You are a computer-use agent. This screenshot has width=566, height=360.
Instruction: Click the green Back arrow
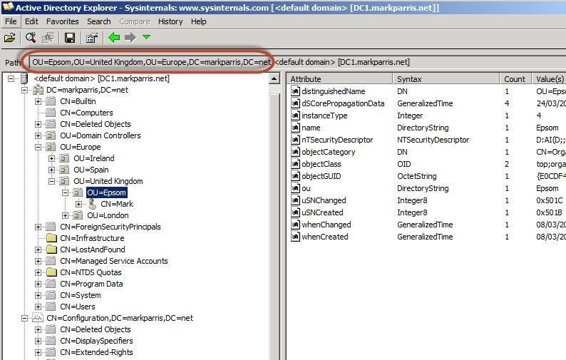(114, 38)
